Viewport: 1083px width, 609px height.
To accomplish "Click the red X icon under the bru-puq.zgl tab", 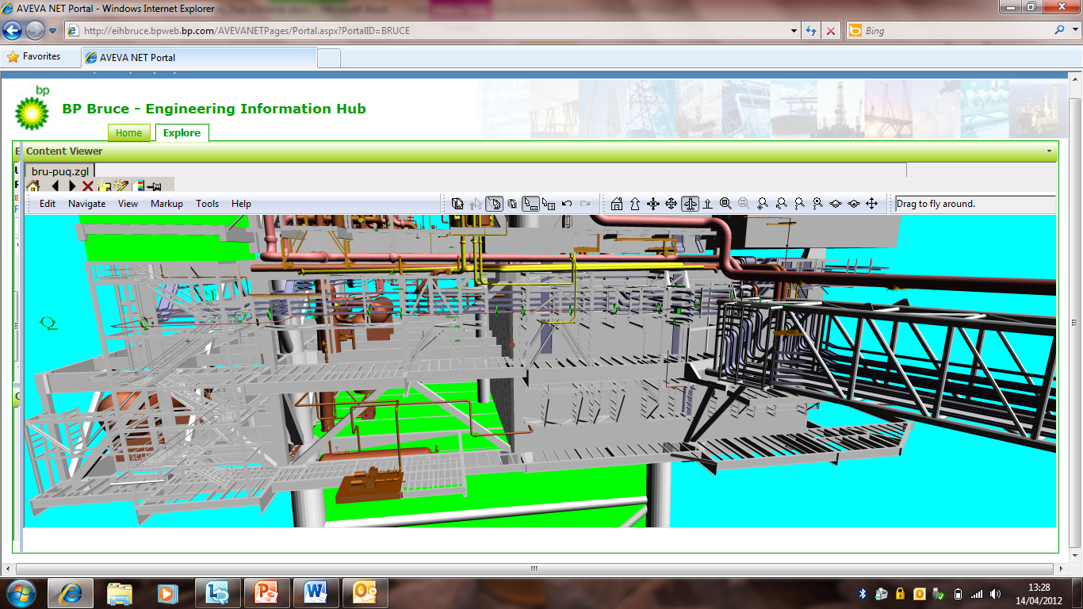I will coord(88,186).
